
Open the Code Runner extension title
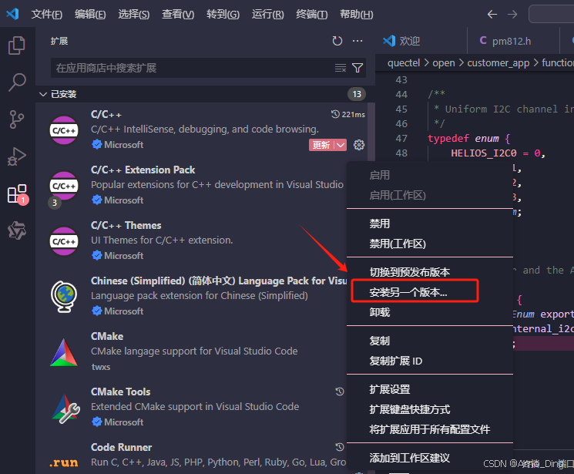[121, 447]
